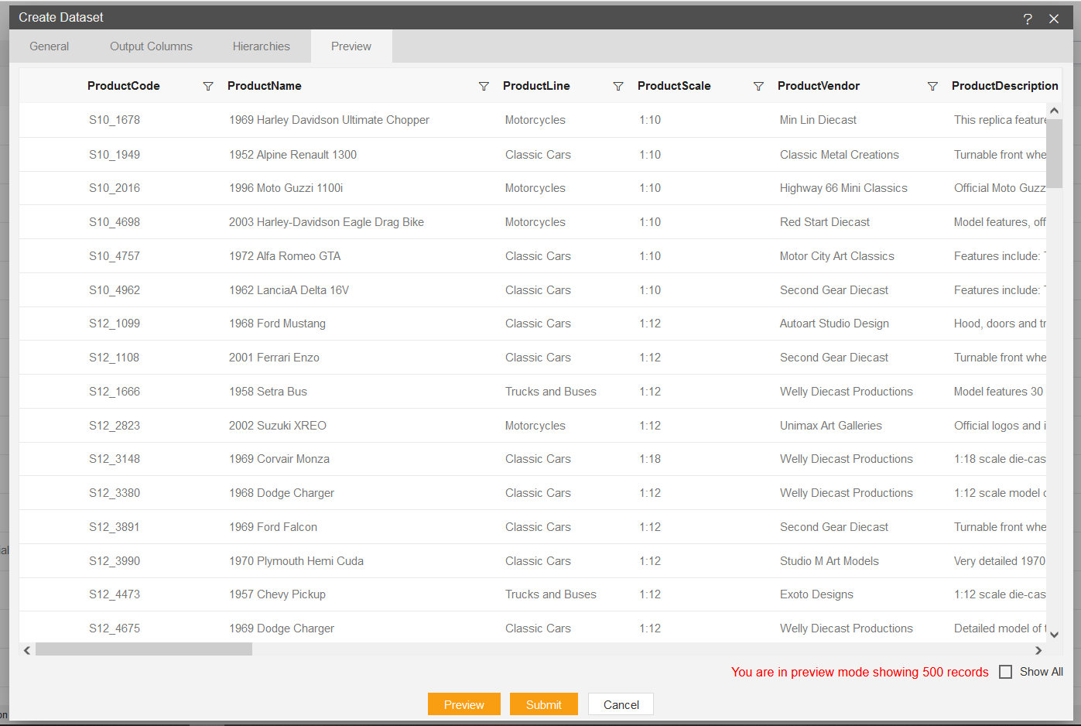Click Trucks and Buses in S12_1666 row
Screen dimensions: 1081x726
551,392
